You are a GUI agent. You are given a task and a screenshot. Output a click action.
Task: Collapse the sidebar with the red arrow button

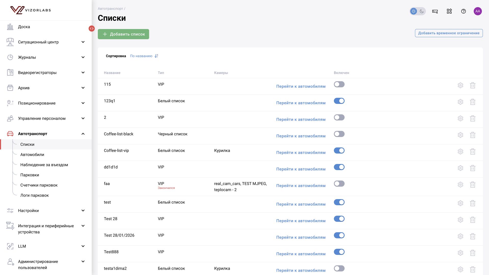[92, 29]
